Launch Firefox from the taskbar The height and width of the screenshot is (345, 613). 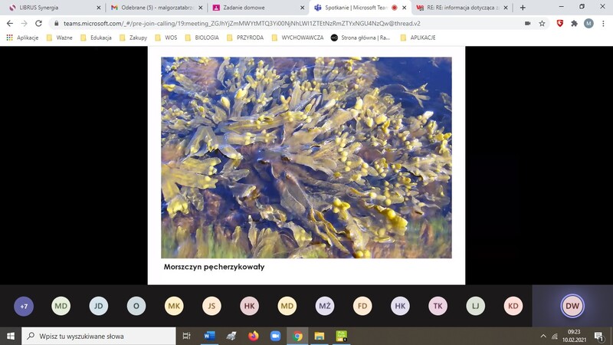coord(253,336)
